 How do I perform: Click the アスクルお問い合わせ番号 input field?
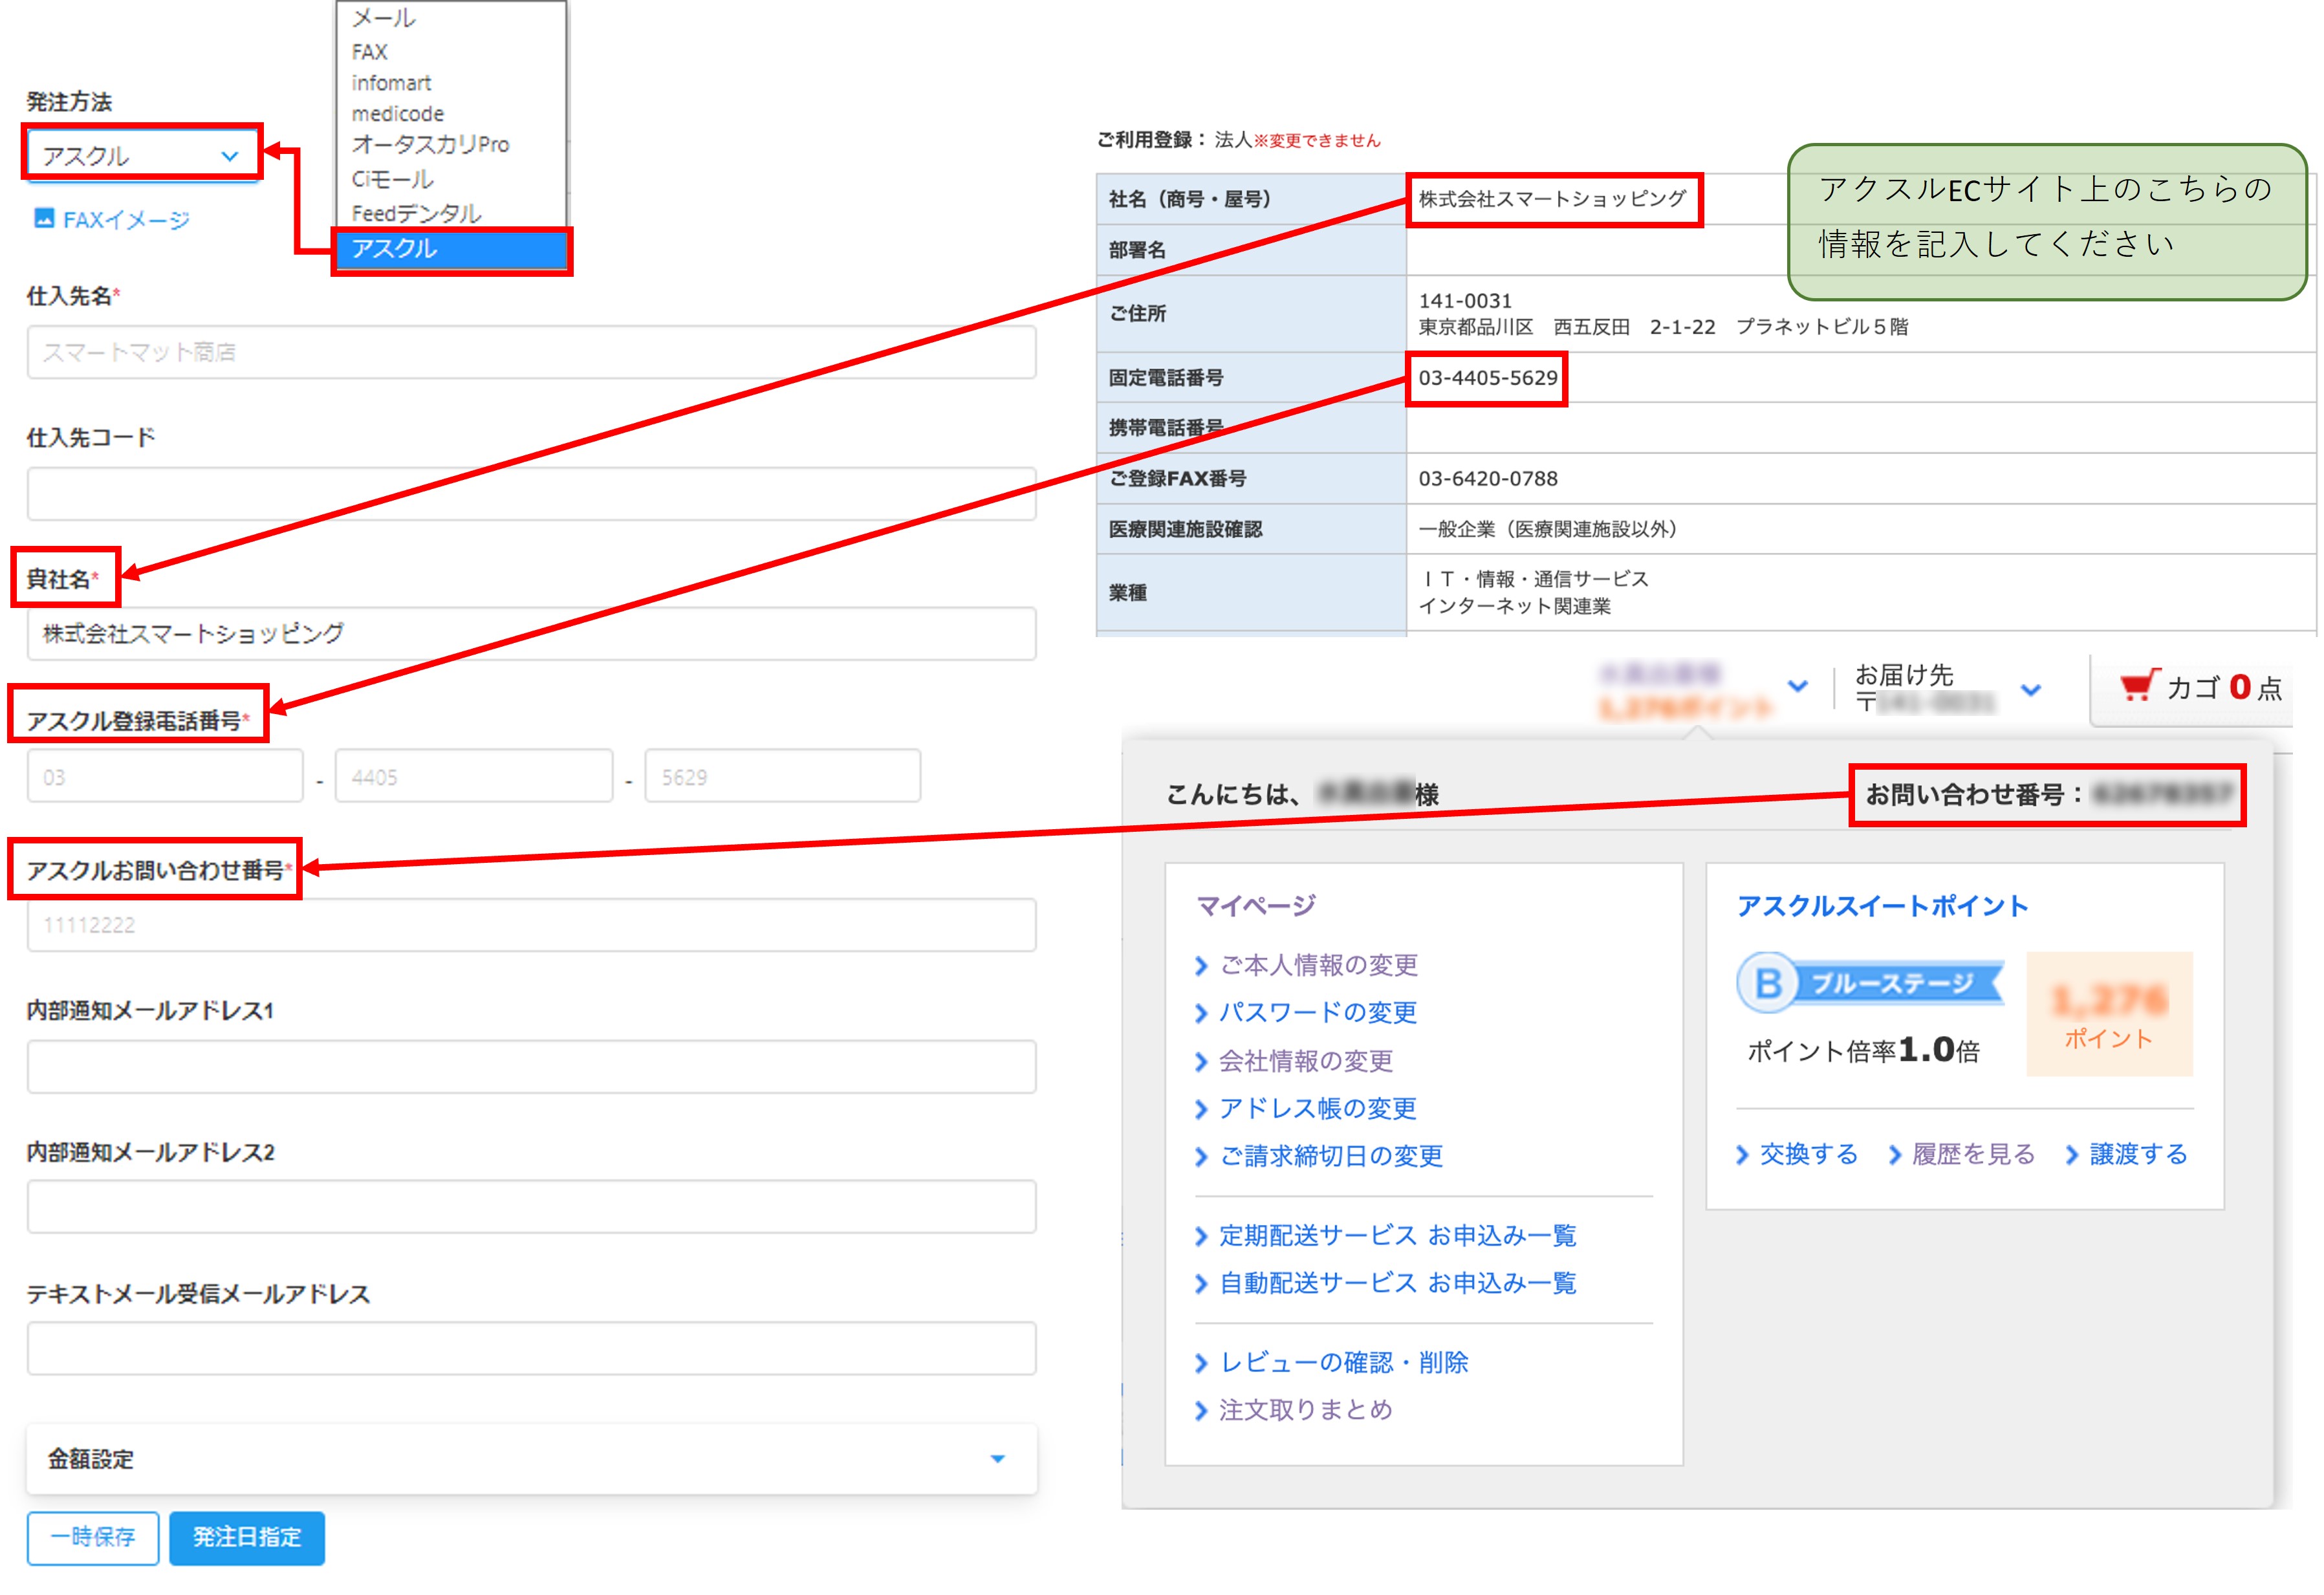tap(531, 924)
